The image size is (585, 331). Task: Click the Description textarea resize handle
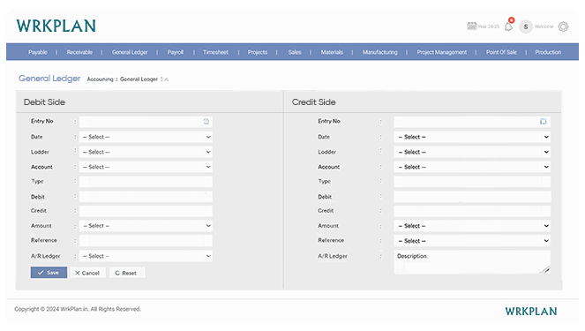(x=546, y=270)
